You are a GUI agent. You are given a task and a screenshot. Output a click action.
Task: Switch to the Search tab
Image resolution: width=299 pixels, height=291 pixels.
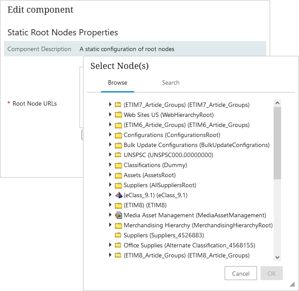pos(170,82)
